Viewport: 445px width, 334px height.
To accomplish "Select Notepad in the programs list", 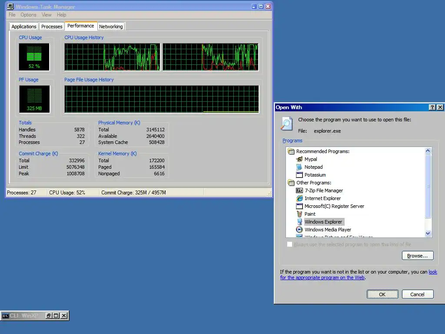I will click(314, 167).
